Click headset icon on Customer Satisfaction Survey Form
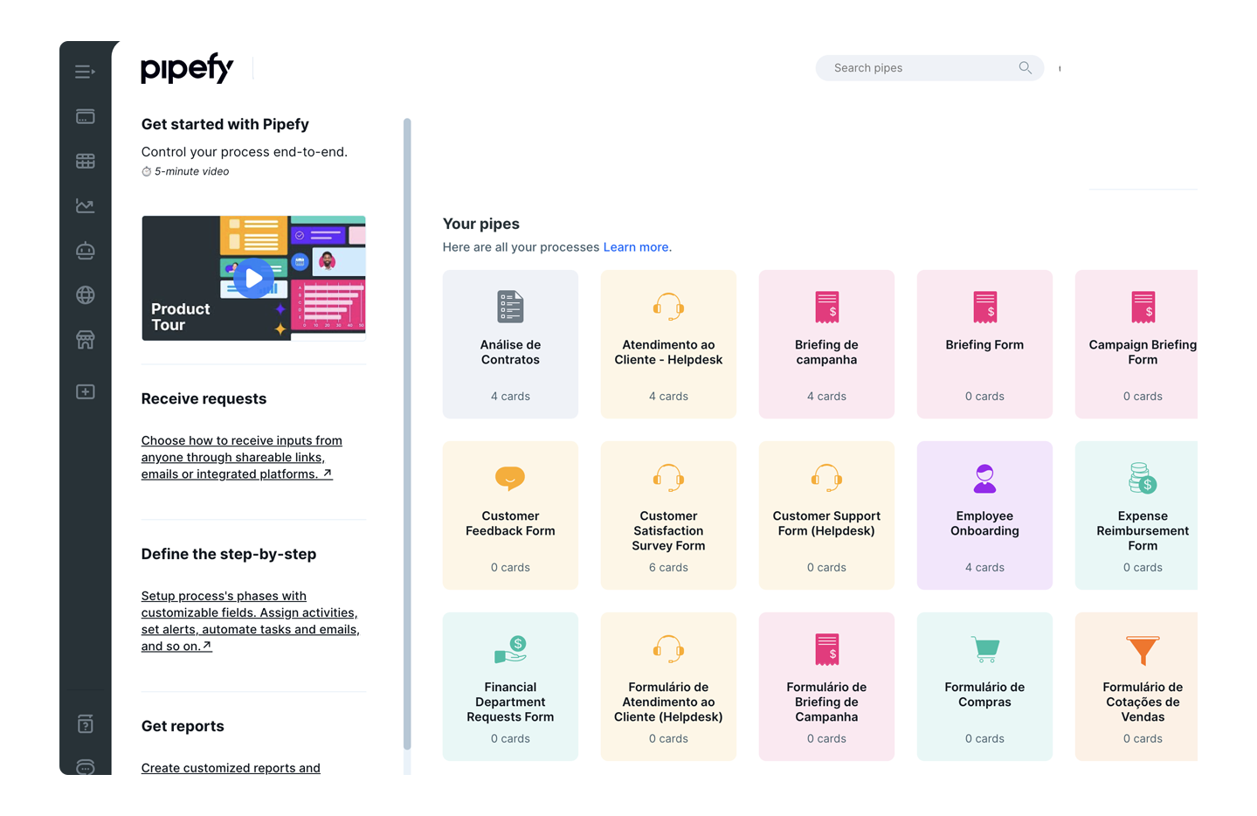 (x=668, y=478)
